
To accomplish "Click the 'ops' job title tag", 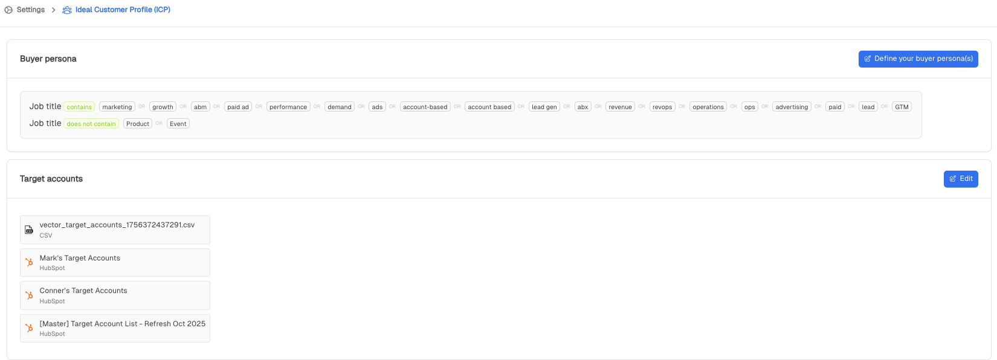I will coord(750,107).
